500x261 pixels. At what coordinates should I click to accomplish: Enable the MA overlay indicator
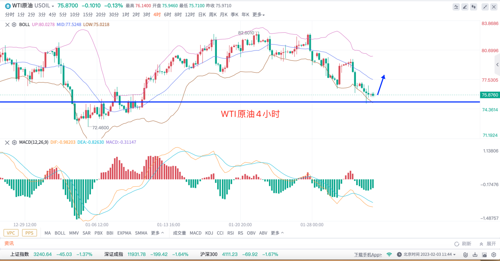[x=48, y=233]
